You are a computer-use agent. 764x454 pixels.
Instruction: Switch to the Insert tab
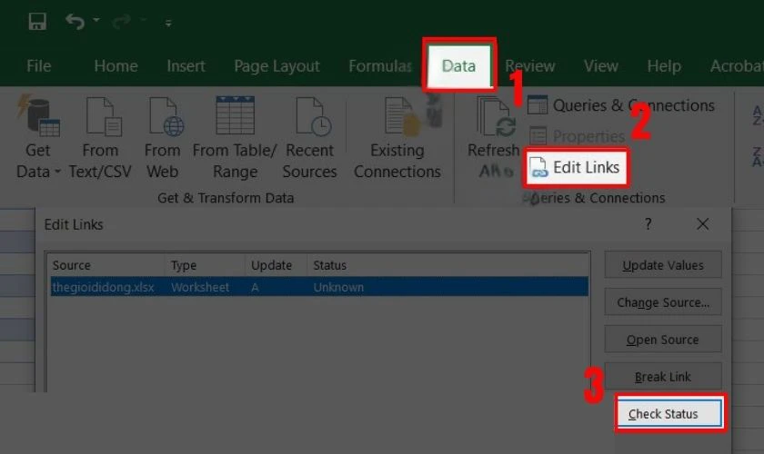(186, 65)
